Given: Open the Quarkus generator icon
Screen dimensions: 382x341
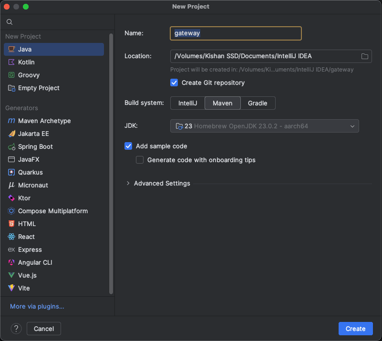Looking at the screenshot, I should 11,173.
